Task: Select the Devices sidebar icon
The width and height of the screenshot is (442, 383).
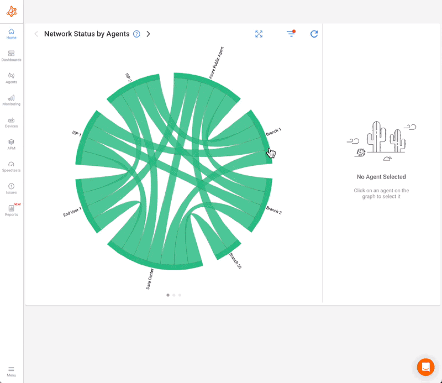Action: click(11, 122)
